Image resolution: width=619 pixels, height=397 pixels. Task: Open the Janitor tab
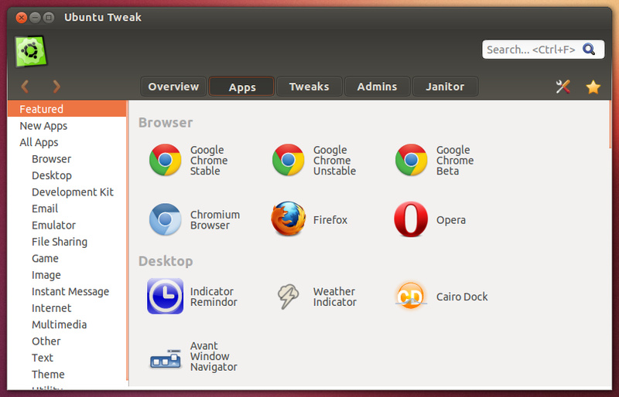(445, 87)
